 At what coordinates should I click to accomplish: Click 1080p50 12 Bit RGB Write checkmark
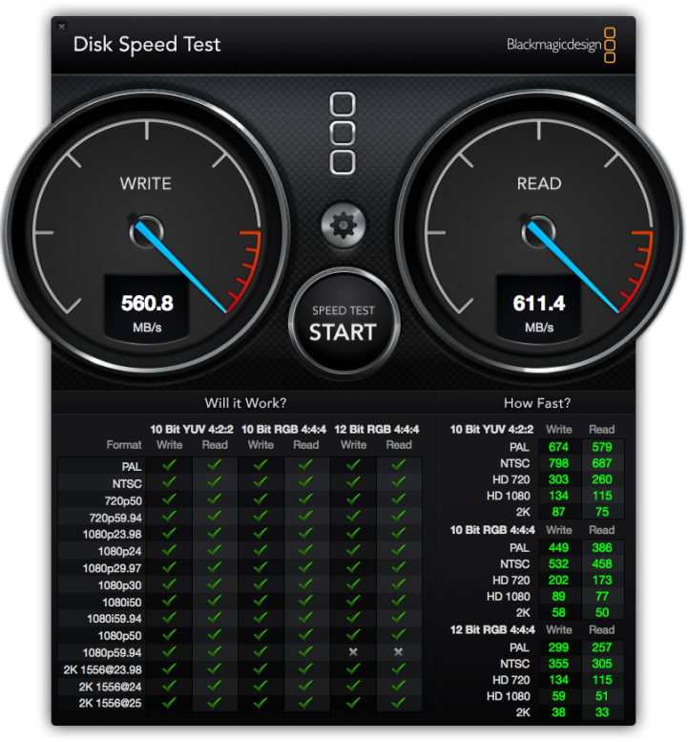click(x=353, y=635)
